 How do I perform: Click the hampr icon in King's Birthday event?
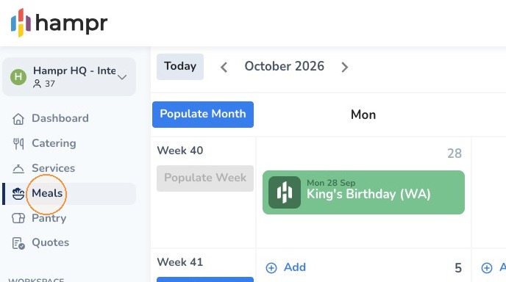coord(285,192)
